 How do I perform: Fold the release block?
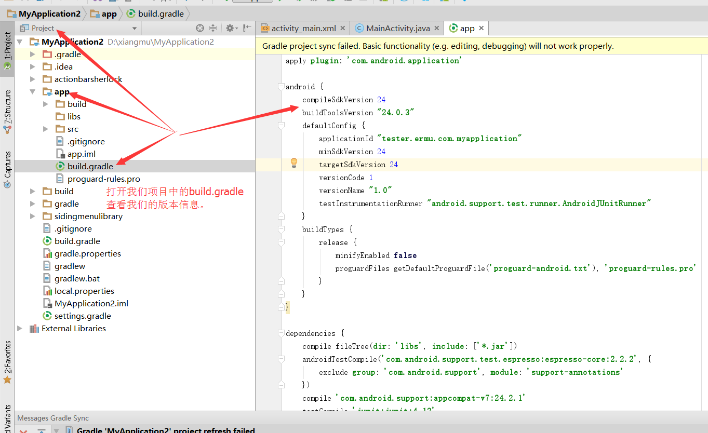[281, 242]
